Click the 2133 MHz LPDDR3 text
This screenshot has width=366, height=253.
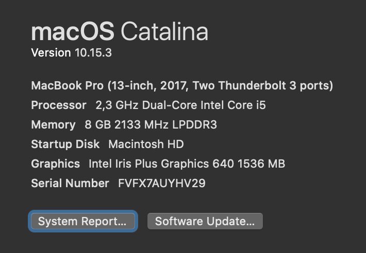[x=165, y=124]
